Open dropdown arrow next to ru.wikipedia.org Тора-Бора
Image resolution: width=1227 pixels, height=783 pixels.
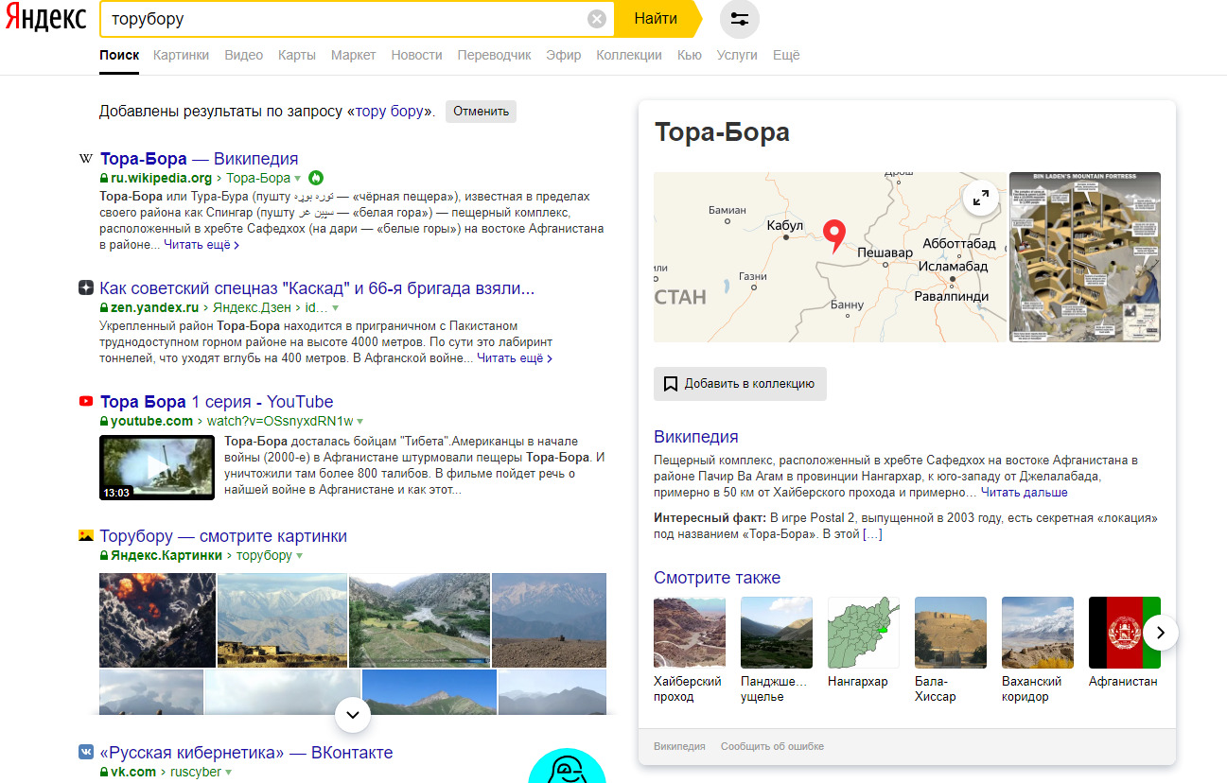point(297,178)
